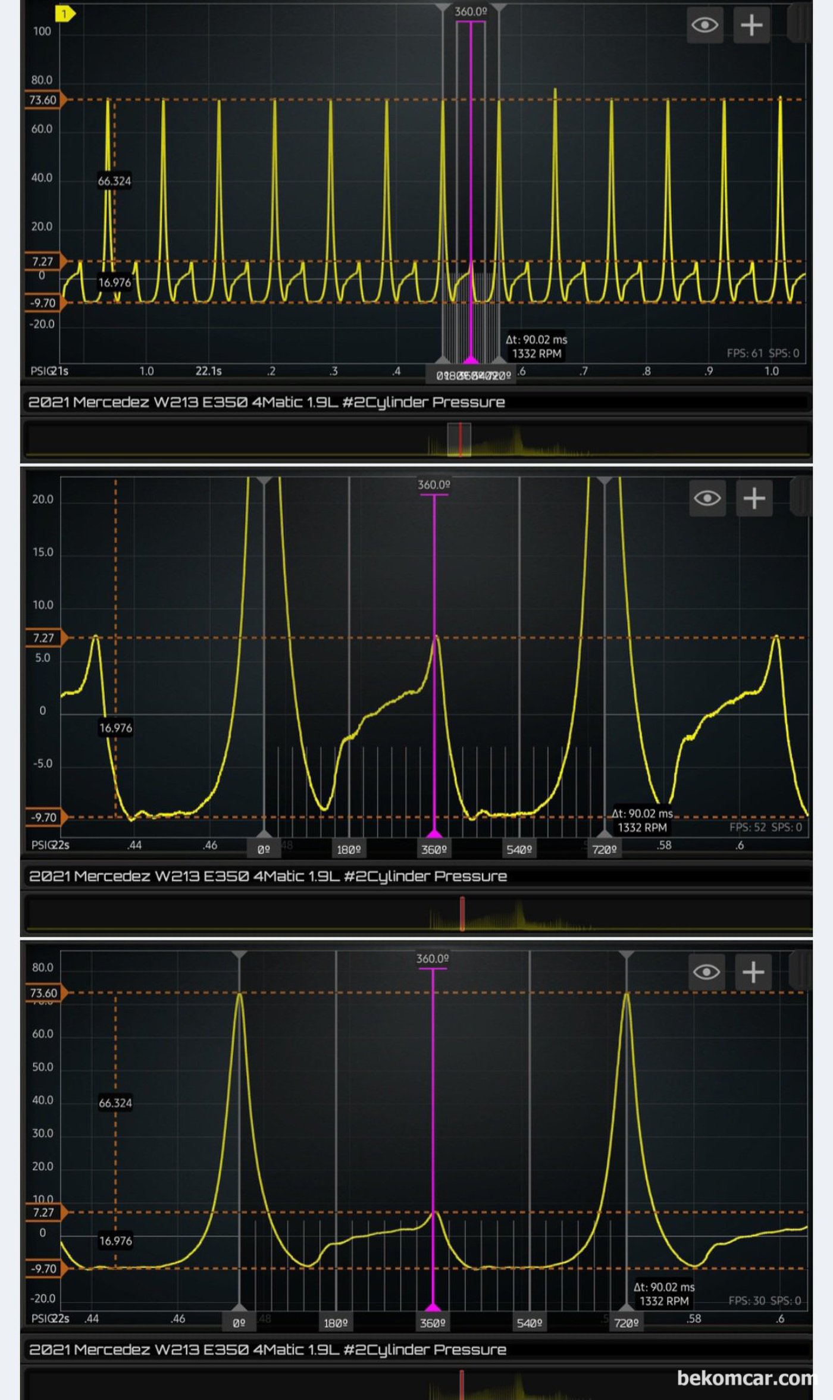Click the 7.27 cursor handle in middle graph

45,638
